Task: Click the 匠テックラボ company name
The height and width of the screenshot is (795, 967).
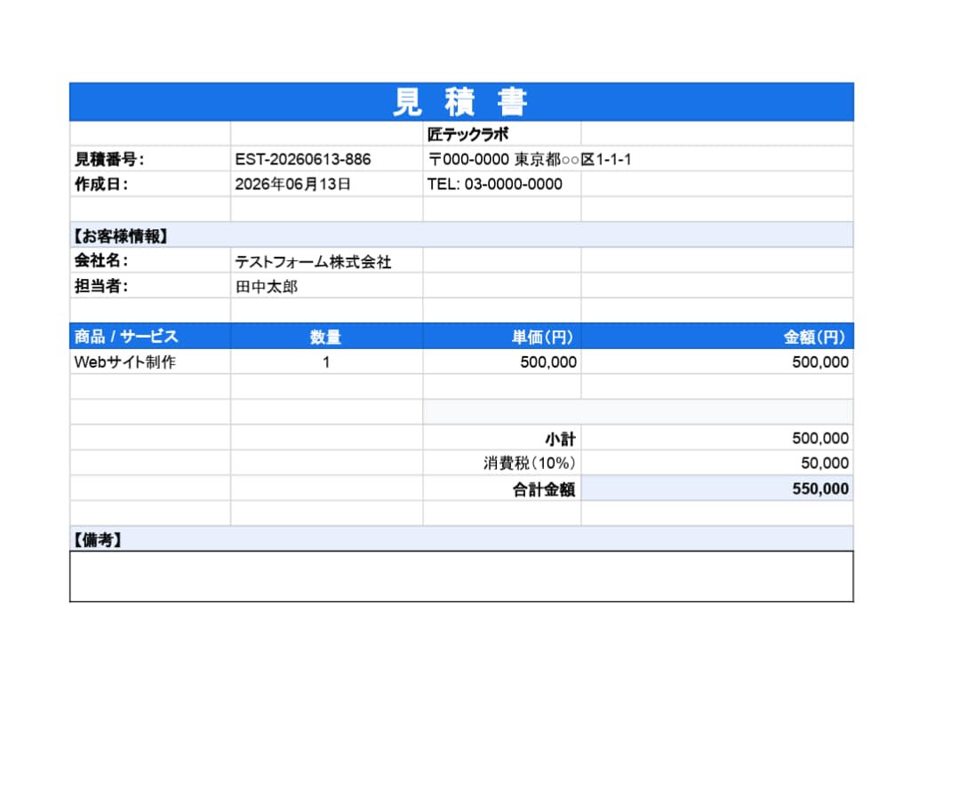Action: coord(468,134)
